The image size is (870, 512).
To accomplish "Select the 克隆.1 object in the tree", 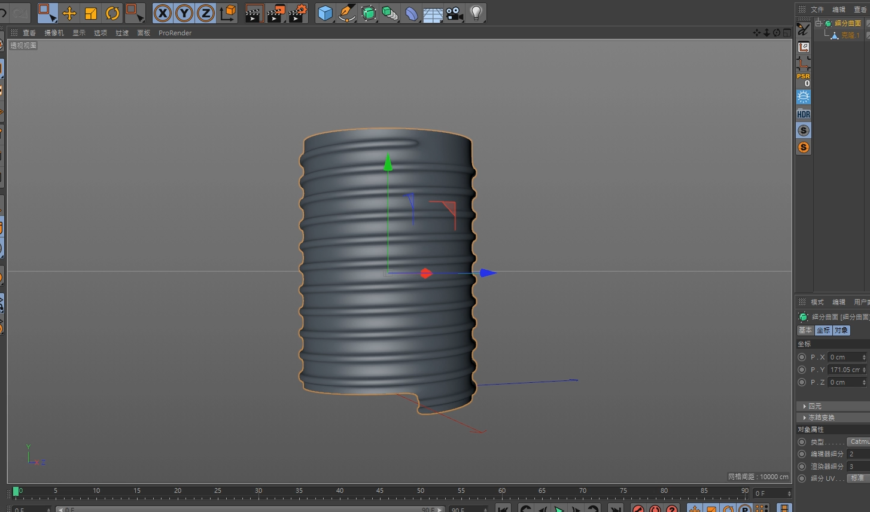I will [x=850, y=35].
